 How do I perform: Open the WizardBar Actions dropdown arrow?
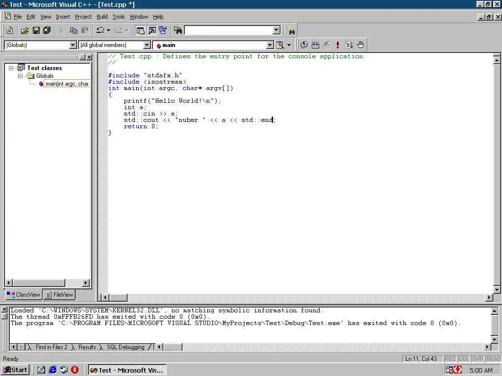[289, 45]
